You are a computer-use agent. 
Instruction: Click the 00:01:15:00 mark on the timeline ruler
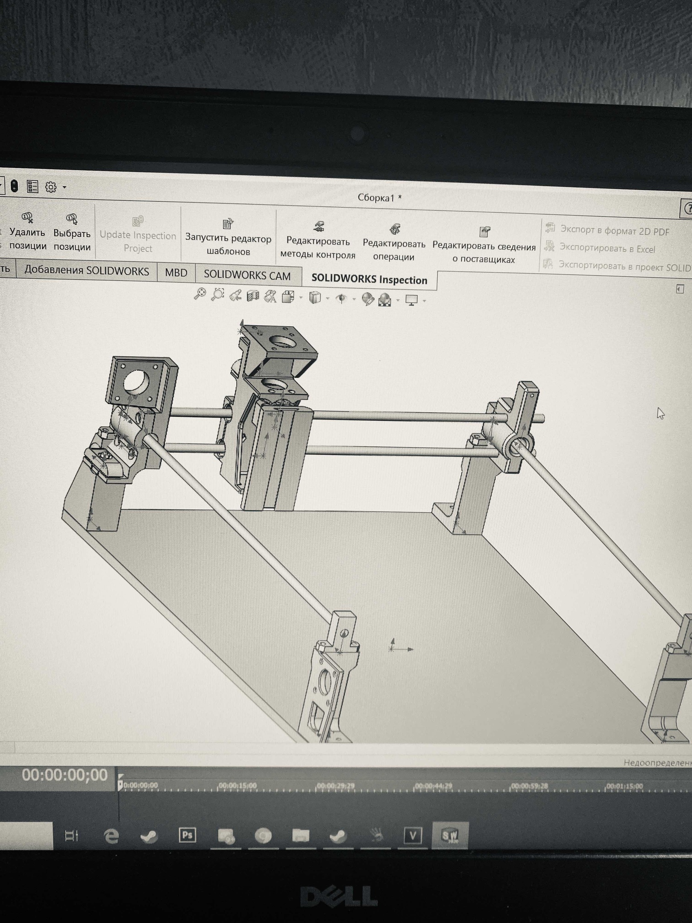tap(625, 786)
